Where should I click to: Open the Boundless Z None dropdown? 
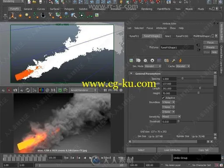(168, 112)
